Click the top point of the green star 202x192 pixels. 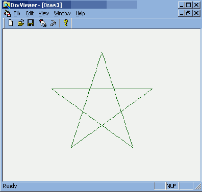[x=102, y=52]
